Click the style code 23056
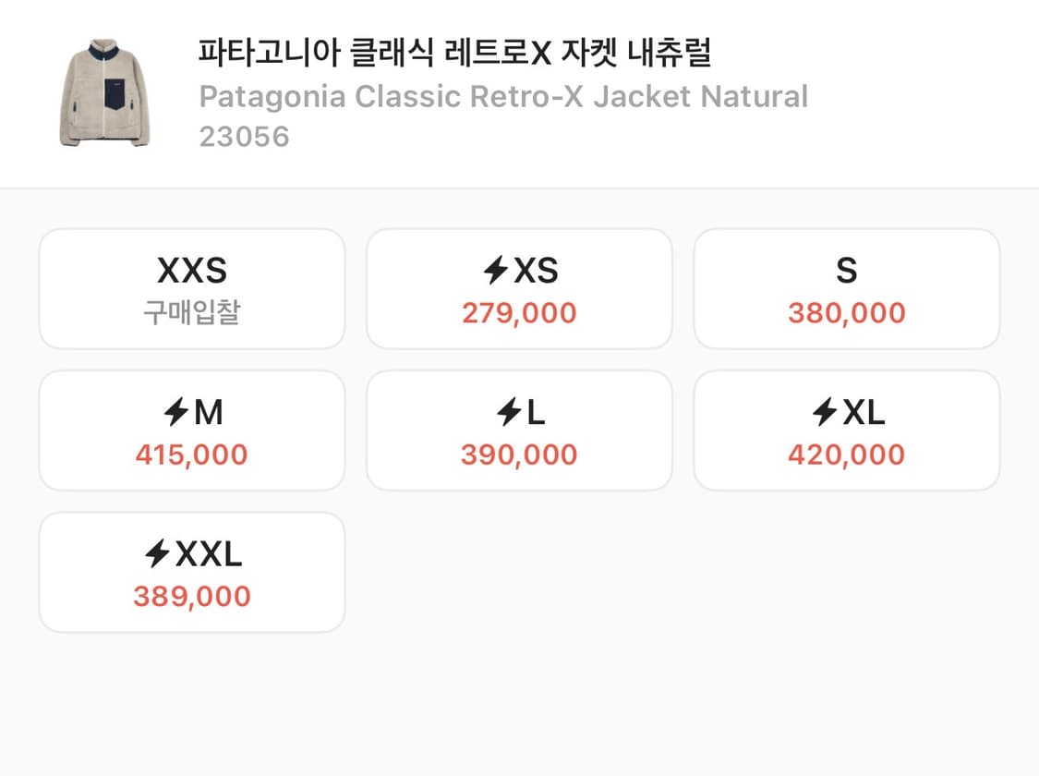Image resolution: width=1039 pixels, height=776 pixels. (244, 136)
